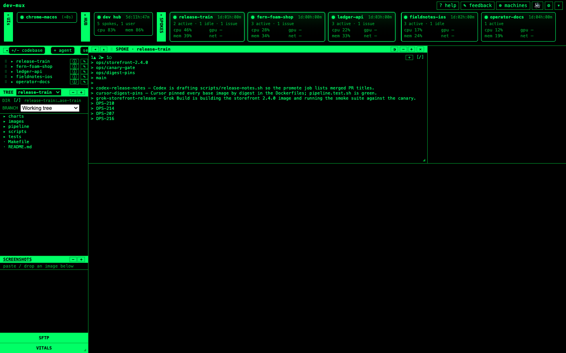Viewport: 566px width, 353px height.
Task: Toggle the SPOKES vertical strip
Action: (x=161, y=27)
